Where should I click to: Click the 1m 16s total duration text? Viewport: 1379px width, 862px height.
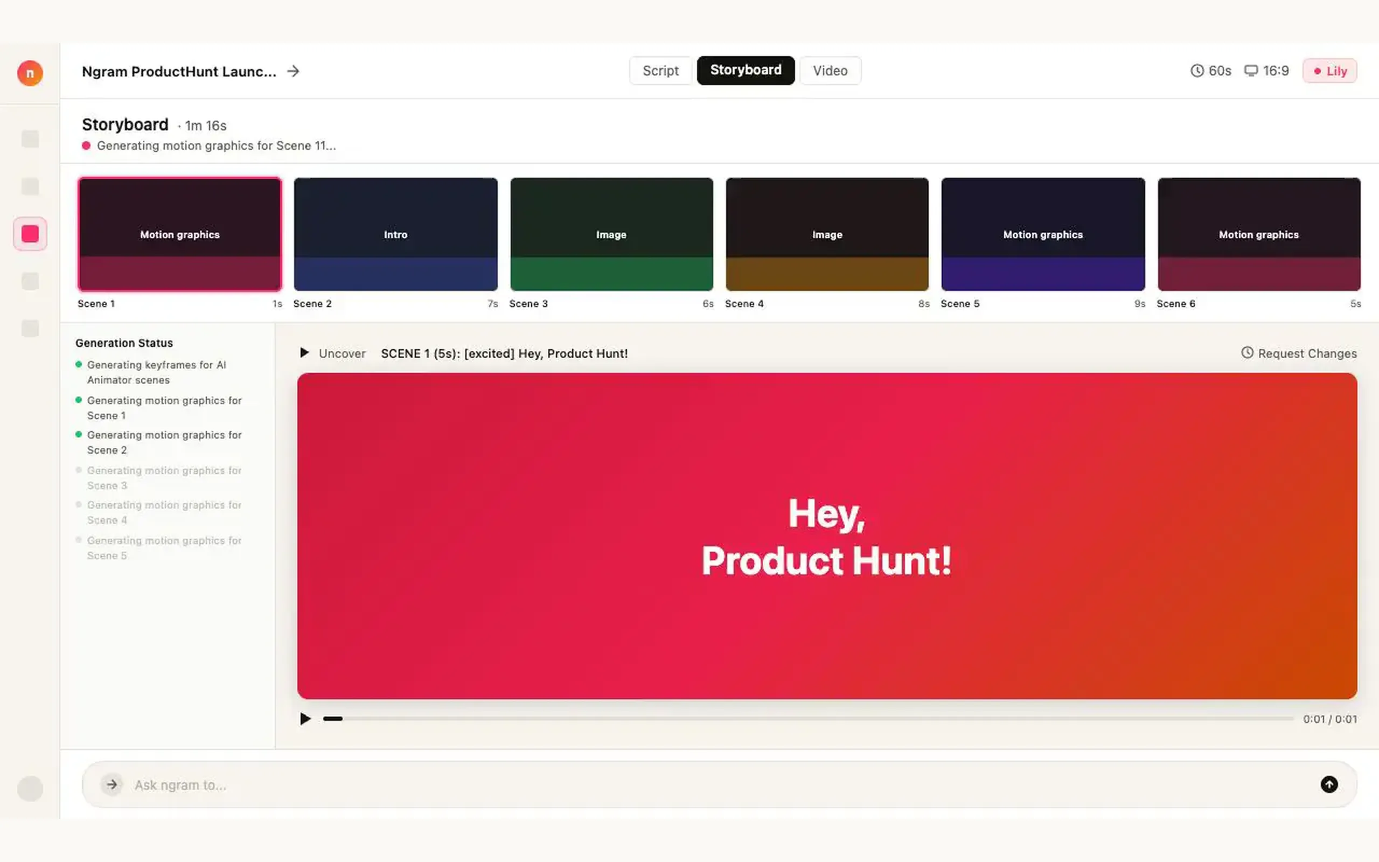click(x=206, y=126)
